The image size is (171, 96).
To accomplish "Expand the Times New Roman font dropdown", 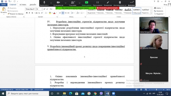I will [35, 9].
